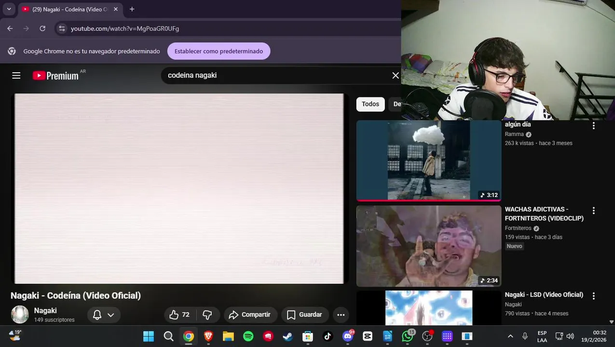Click the 'Nagaki - LSD (Video Oficial)' title

tap(544, 295)
